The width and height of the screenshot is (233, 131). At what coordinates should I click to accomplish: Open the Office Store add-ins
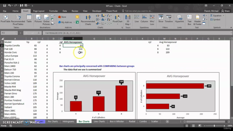point(62,17)
